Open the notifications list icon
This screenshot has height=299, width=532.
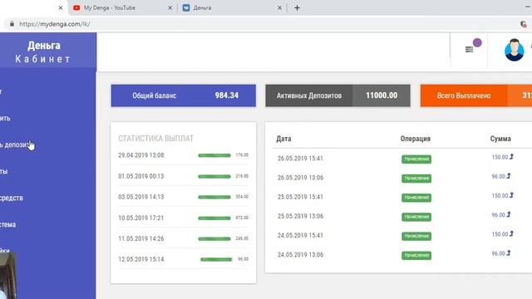point(469,50)
